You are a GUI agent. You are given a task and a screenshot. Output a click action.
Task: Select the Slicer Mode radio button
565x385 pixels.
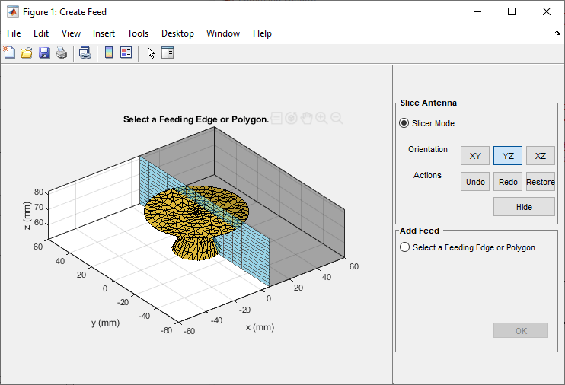click(404, 123)
